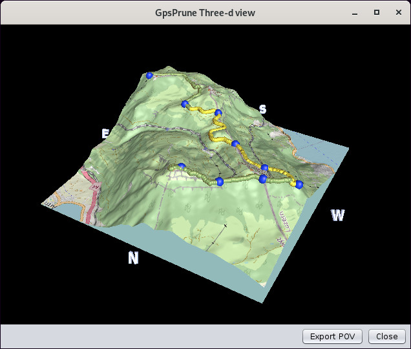Image resolution: width=411 pixels, height=349 pixels.
Task: Close the window using the title bar X
Action: [397, 12]
